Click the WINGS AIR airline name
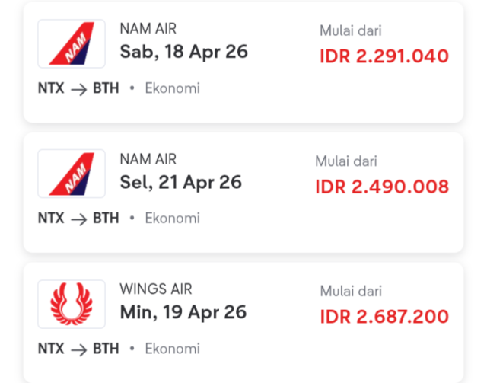 156,289
